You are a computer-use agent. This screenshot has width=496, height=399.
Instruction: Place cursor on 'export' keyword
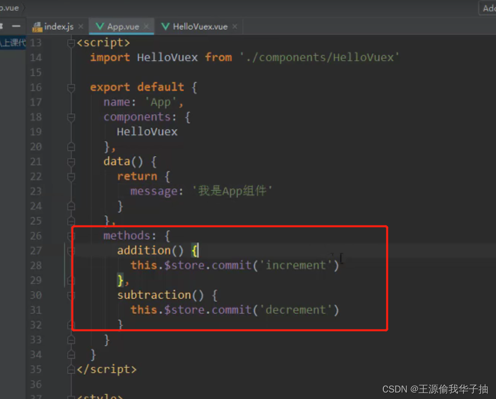[110, 87]
